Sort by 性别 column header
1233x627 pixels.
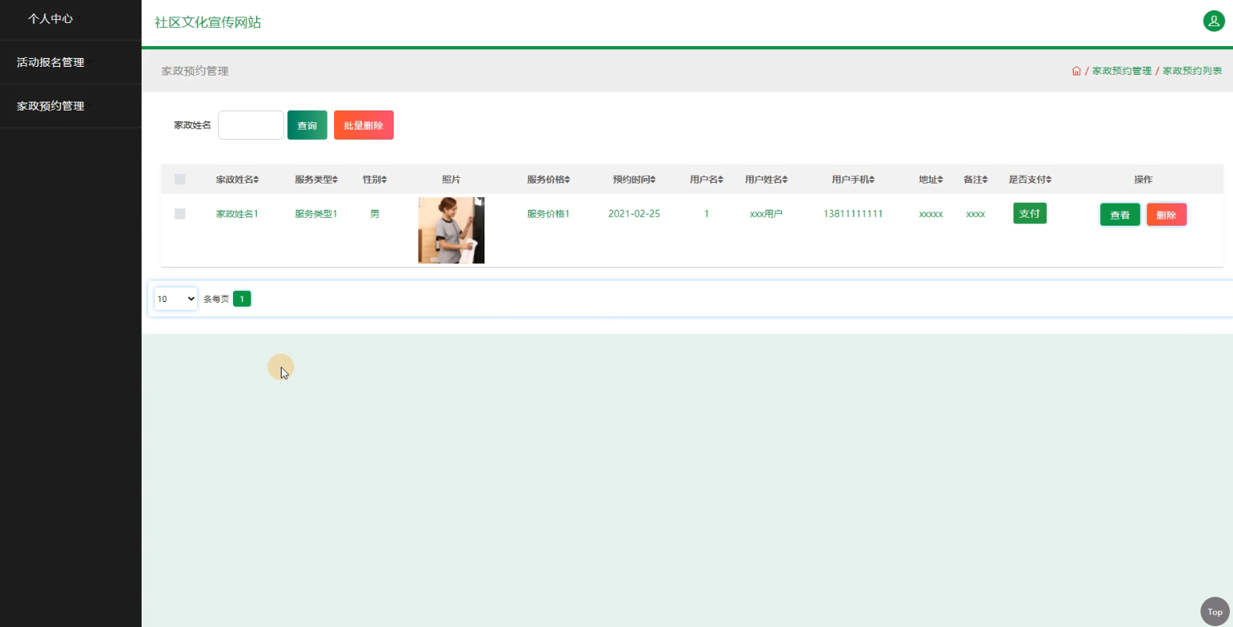click(375, 180)
